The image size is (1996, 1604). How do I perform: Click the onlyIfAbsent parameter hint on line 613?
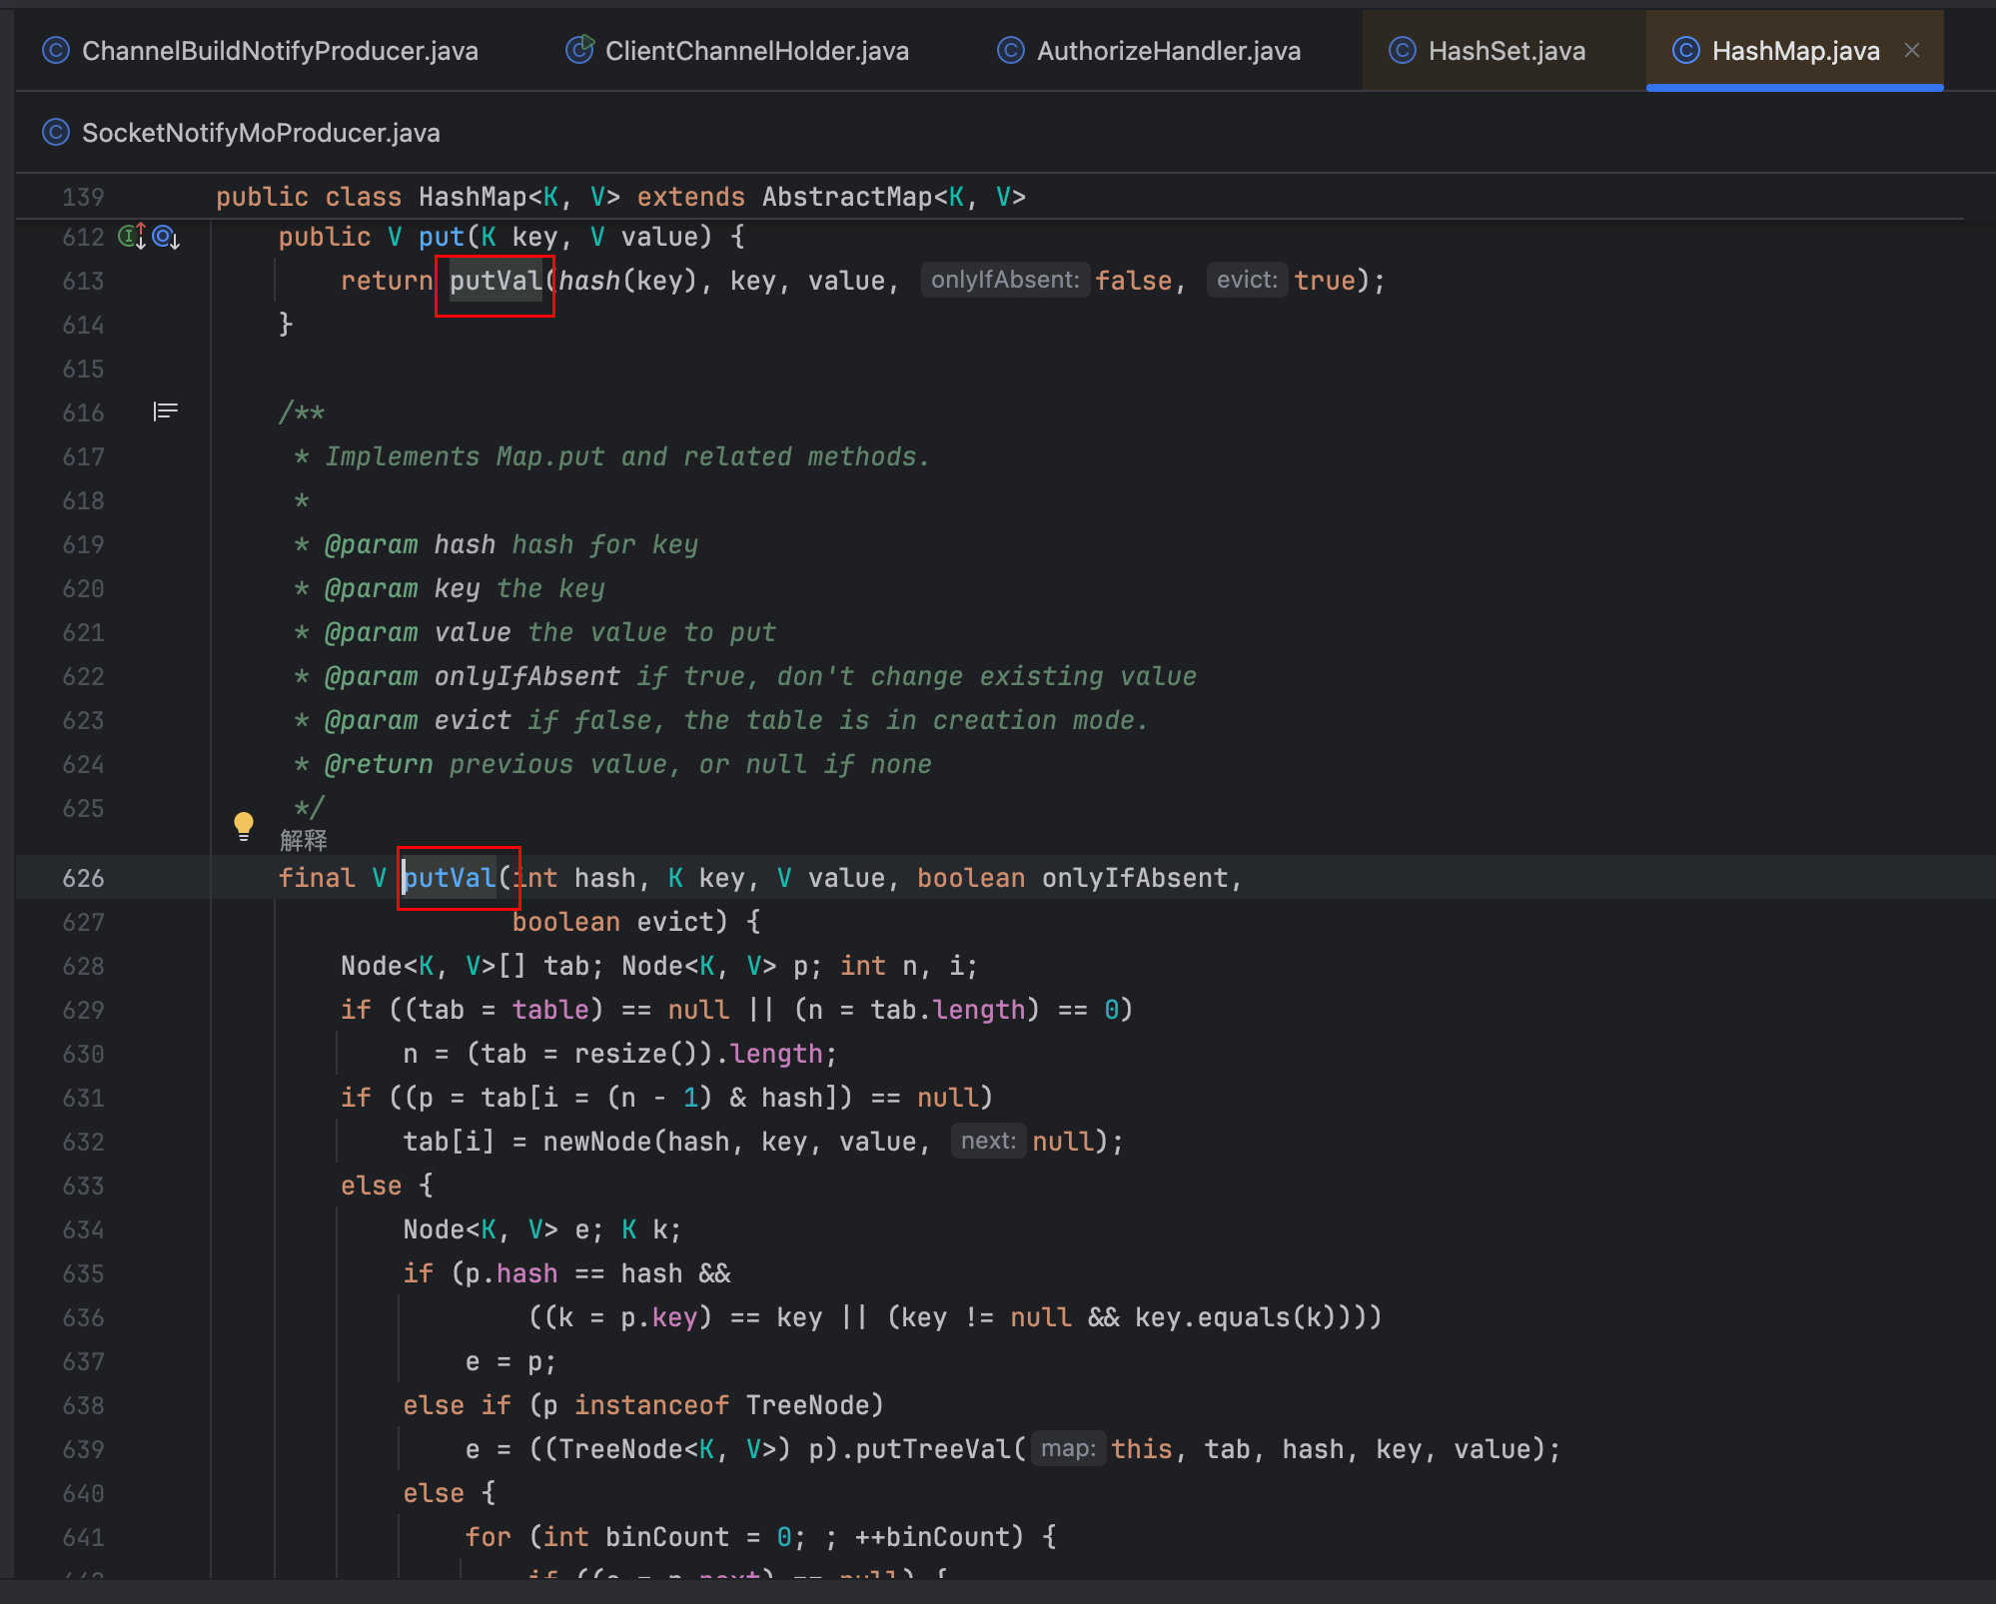(x=1004, y=280)
